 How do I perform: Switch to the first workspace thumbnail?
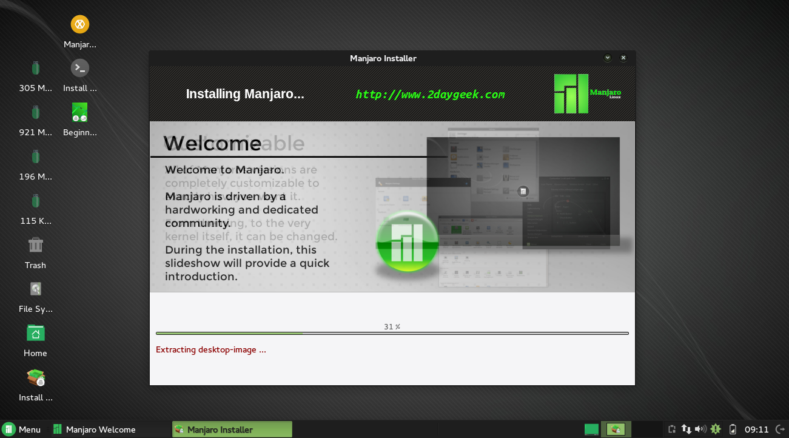(591, 430)
